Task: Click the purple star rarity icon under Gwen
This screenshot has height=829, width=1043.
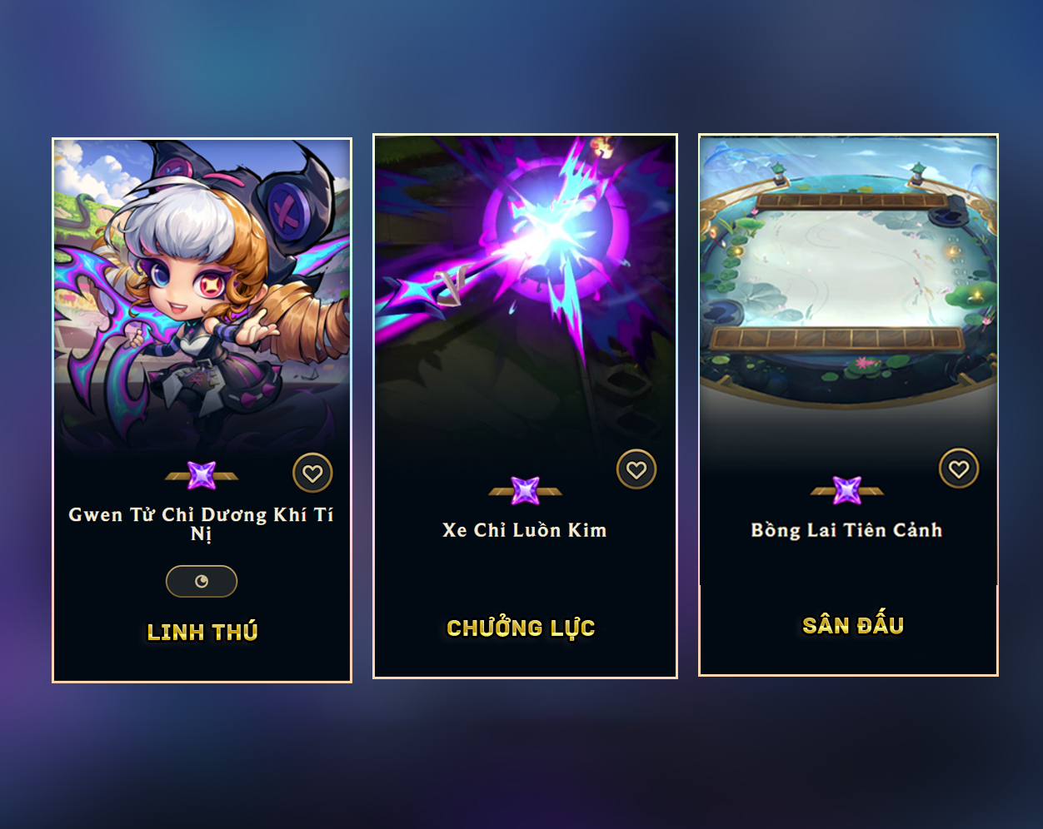Action: click(x=202, y=476)
